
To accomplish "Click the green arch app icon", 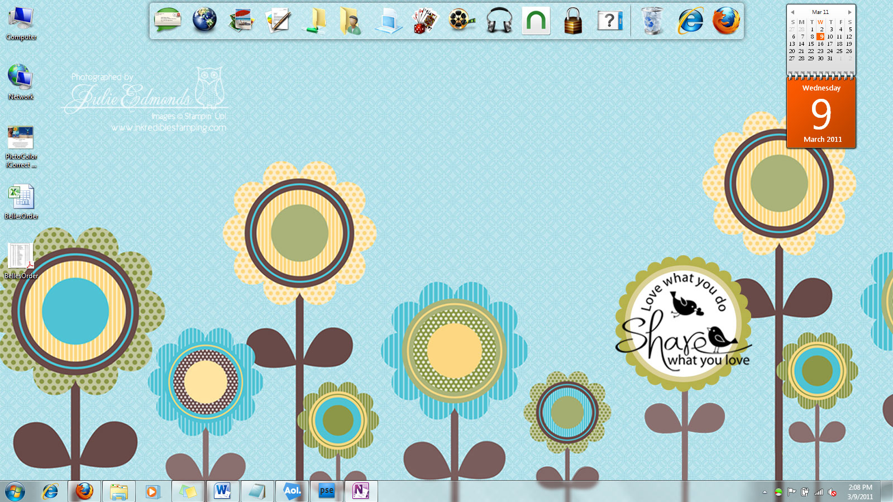I will [536, 21].
